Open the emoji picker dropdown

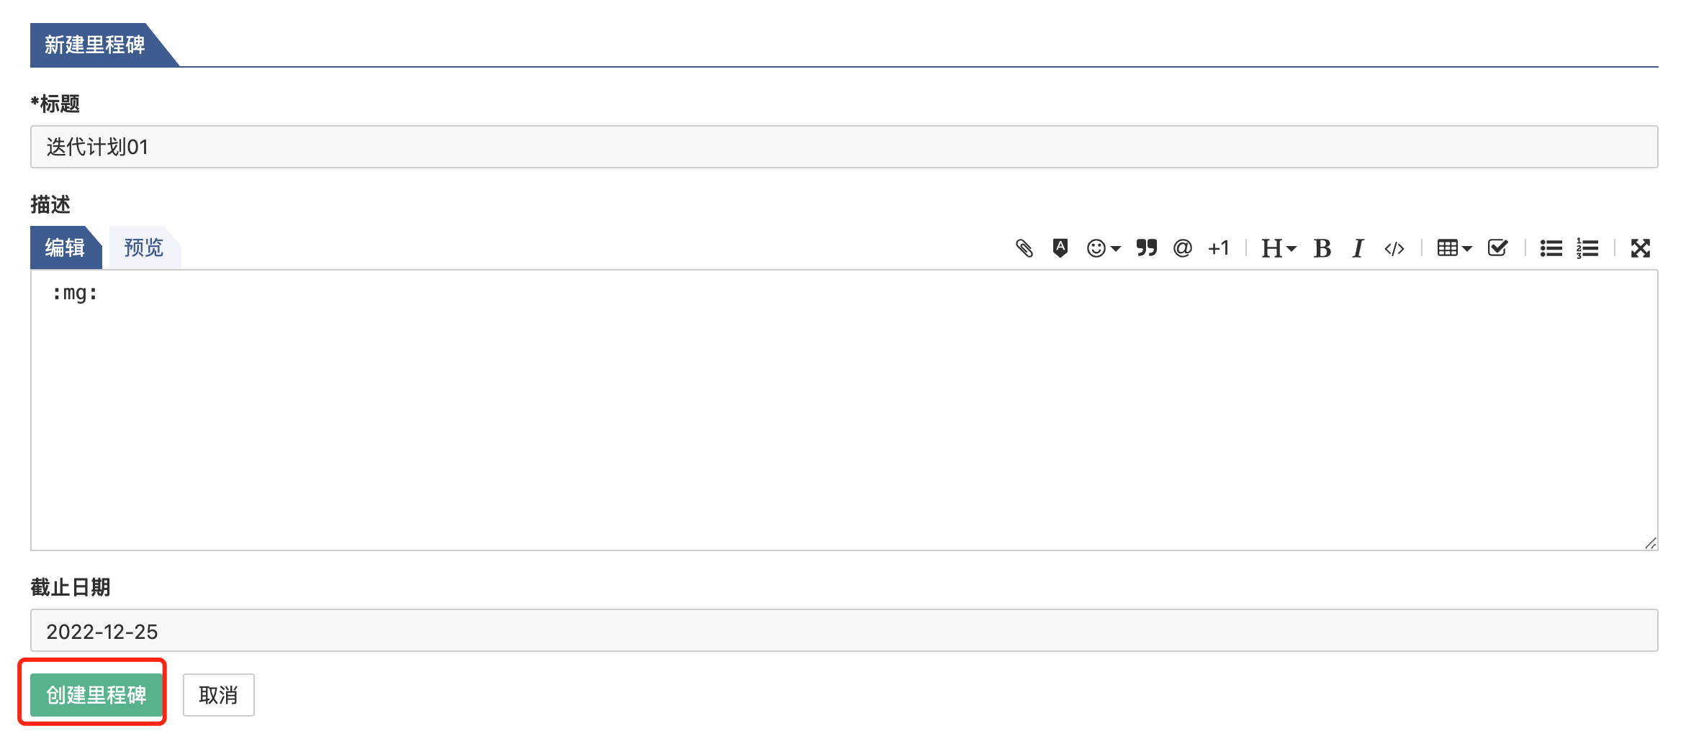(1103, 248)
